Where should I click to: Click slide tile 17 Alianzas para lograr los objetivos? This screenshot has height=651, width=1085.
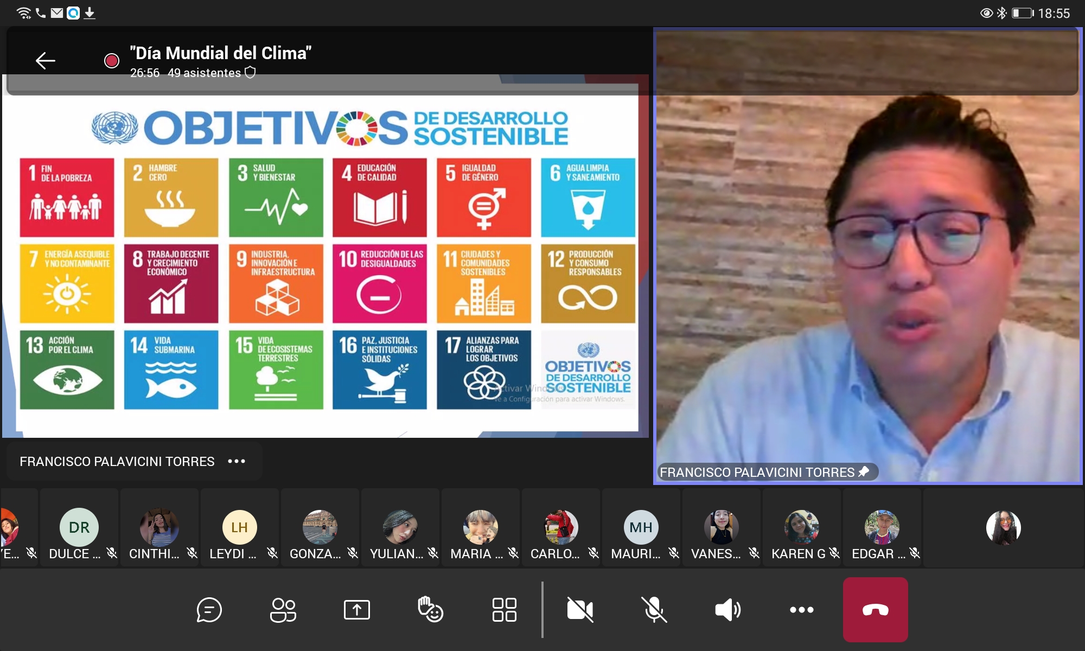(x=484, y=369)
